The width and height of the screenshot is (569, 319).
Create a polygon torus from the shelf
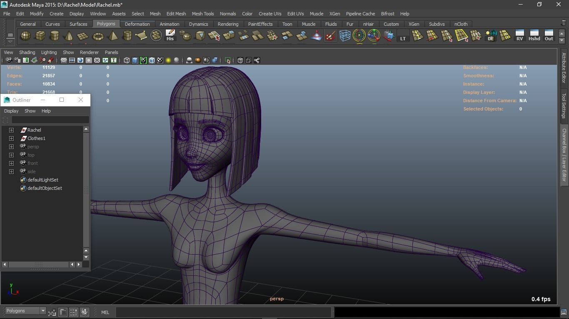tap(98, 36)
